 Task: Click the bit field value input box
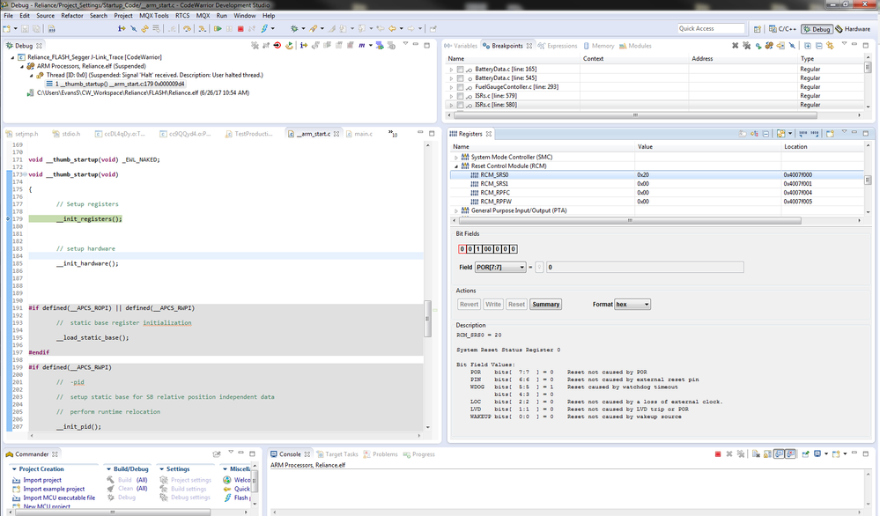646,267
